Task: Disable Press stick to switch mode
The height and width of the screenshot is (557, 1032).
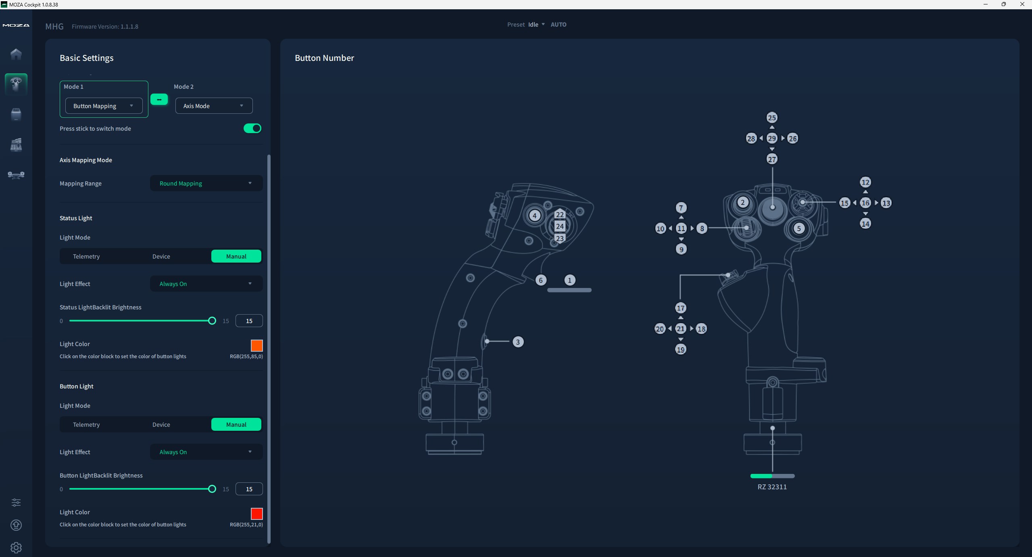Action: [x=252, y=128]
